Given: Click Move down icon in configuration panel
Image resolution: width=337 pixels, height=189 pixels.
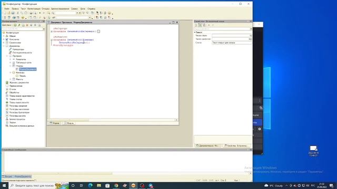Looking at the screenshot, I should point(35,25).
